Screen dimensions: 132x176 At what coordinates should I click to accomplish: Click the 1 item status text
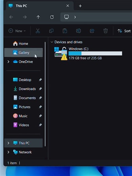[x=12, y=163]
